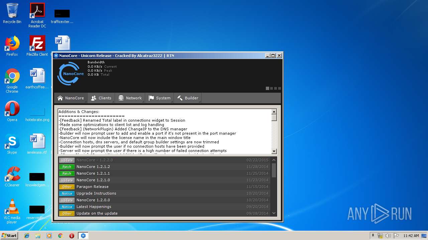Open Acrobat Reader DC desktop shortcut

click(x=37, y=15)
